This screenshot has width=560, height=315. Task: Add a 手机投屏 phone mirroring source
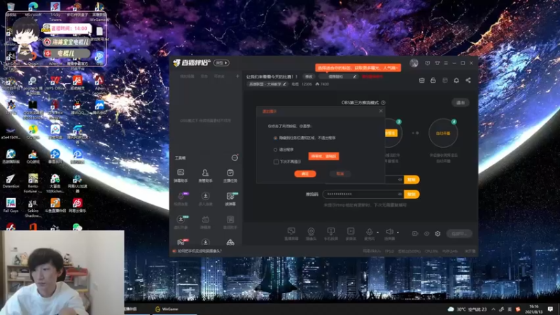pos(330,234)
